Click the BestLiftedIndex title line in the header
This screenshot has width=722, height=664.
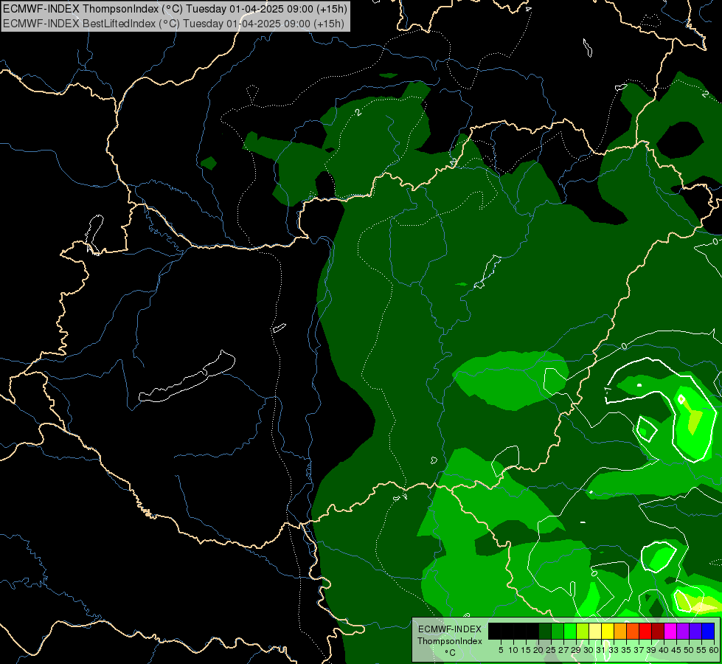click(173, 24)
